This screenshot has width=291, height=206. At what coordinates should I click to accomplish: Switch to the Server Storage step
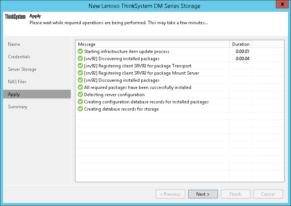tap(22, 69)
